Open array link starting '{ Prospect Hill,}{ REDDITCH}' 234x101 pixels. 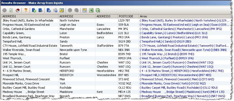[176, 75]
